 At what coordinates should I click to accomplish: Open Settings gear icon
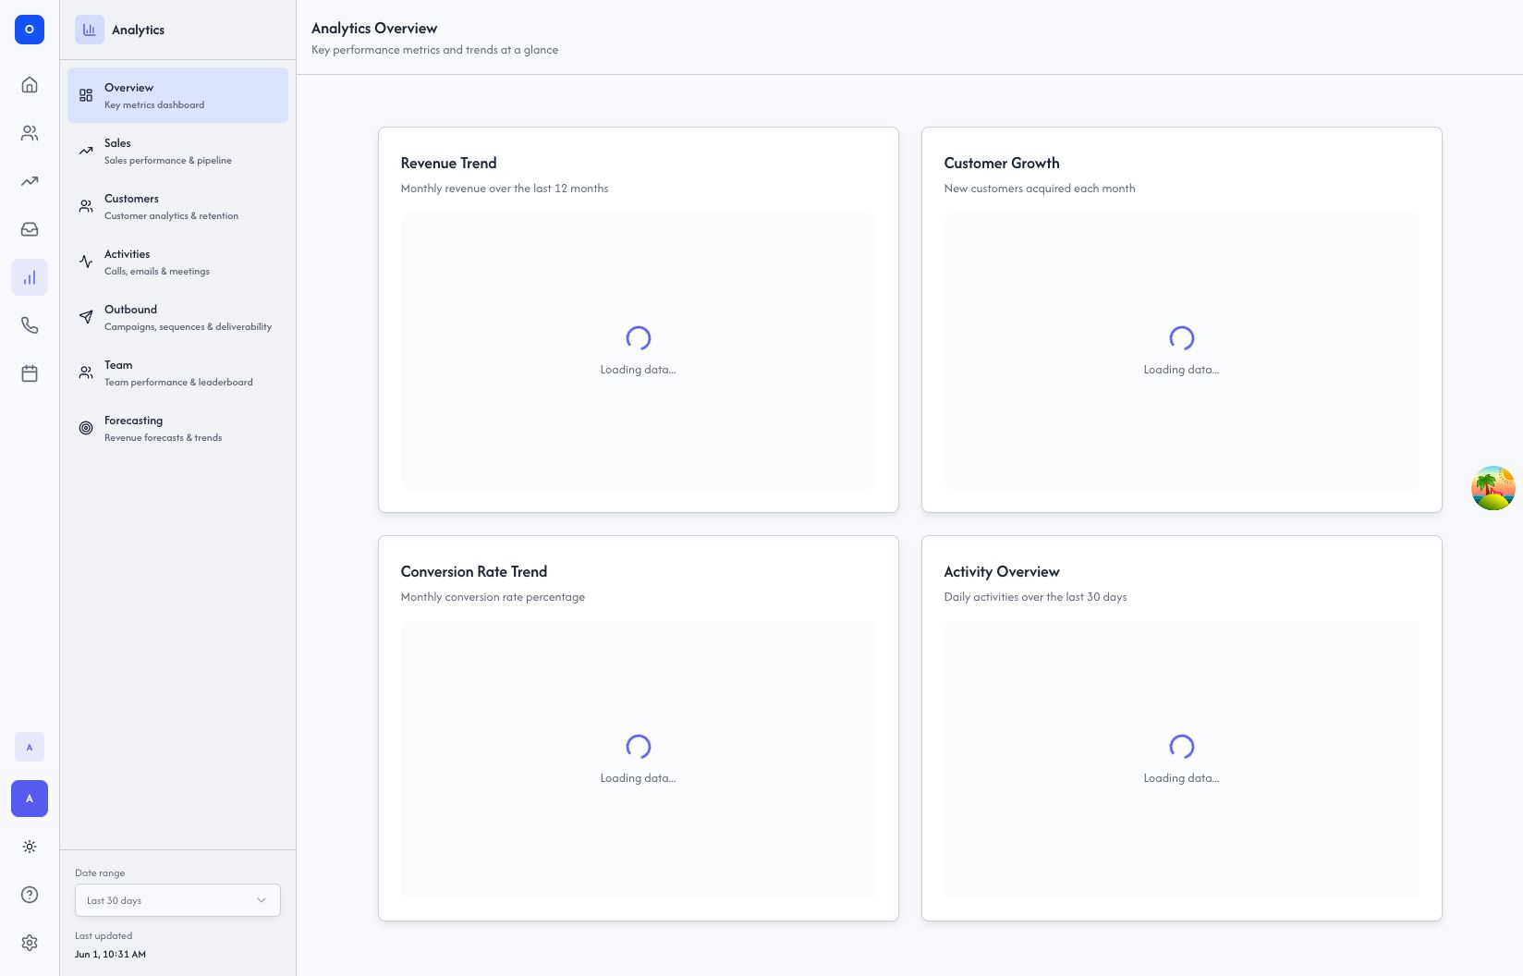(30, 943)
